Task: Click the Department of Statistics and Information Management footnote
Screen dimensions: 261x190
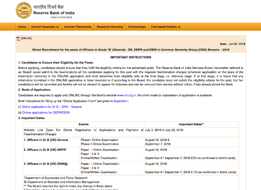Action: (x=62, y=182)
